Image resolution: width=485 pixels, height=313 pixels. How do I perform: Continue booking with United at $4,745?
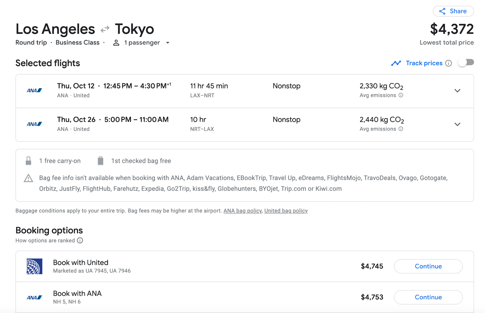pos(428,266)
